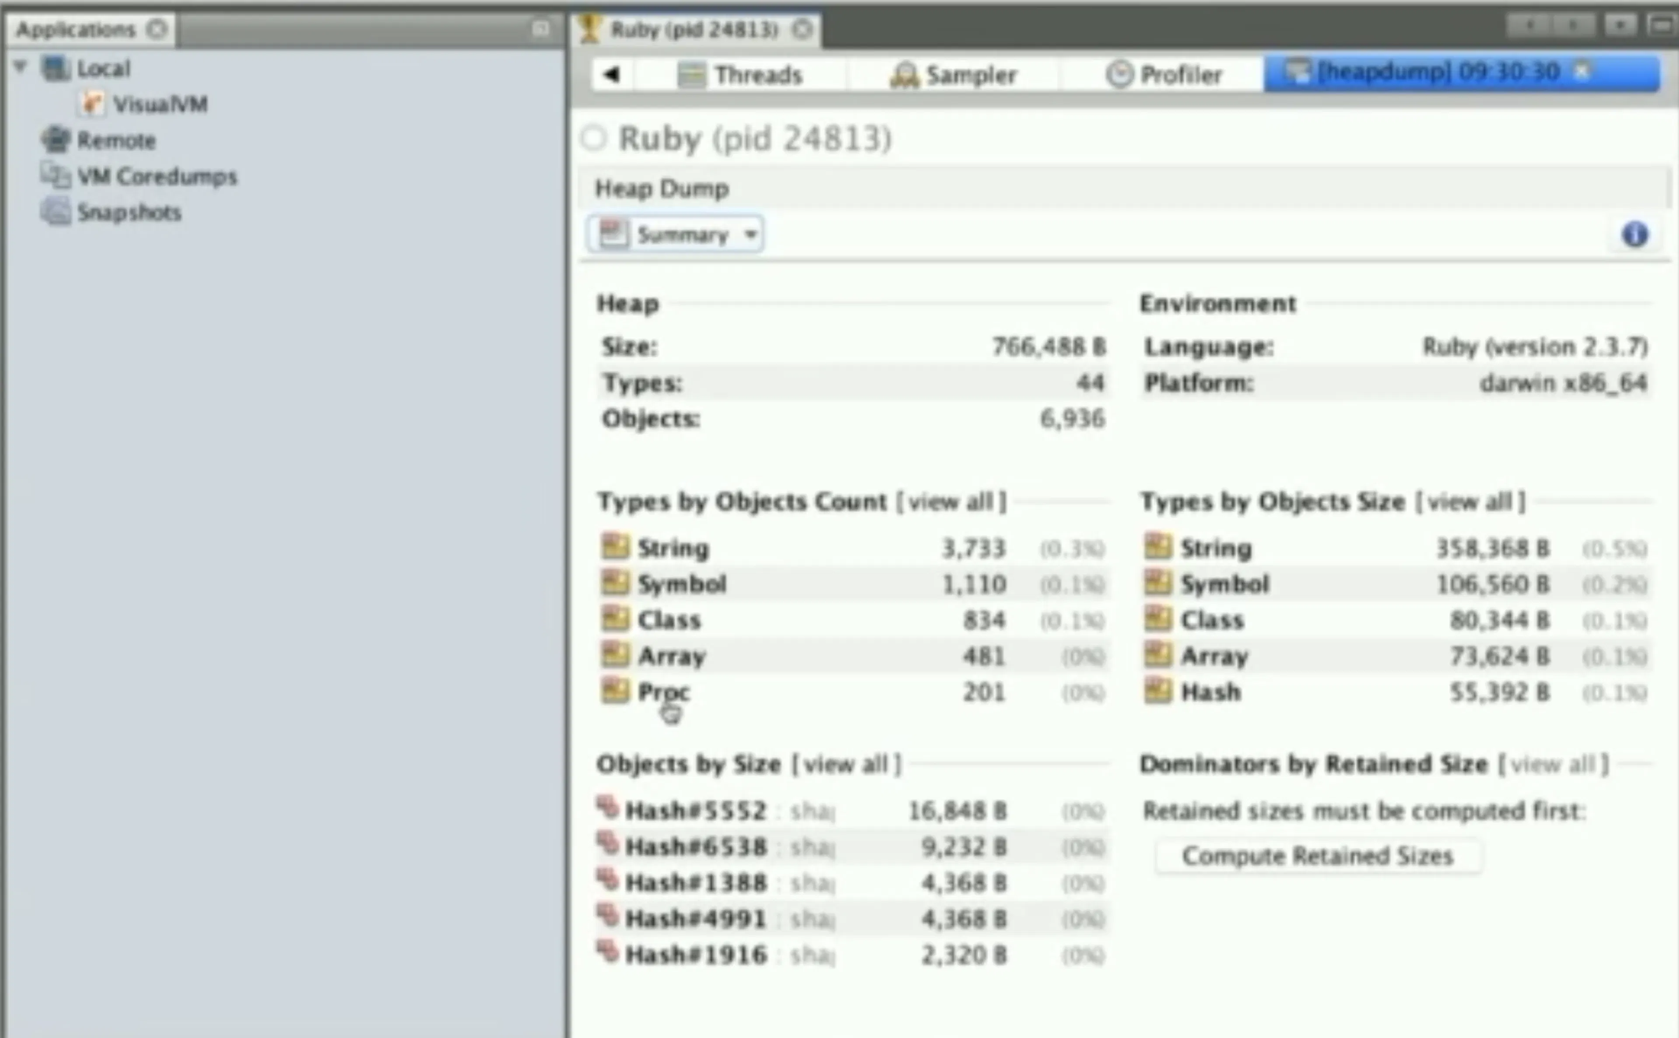View all Types by Objects Size
The width and height of the screenshot is (1679, 1038).
coord(1470,501)
